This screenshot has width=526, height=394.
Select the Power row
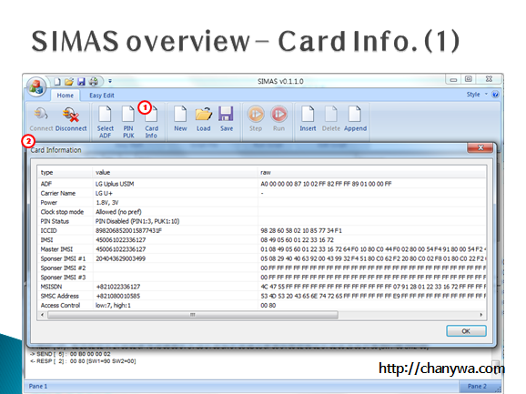coord(262,203)
